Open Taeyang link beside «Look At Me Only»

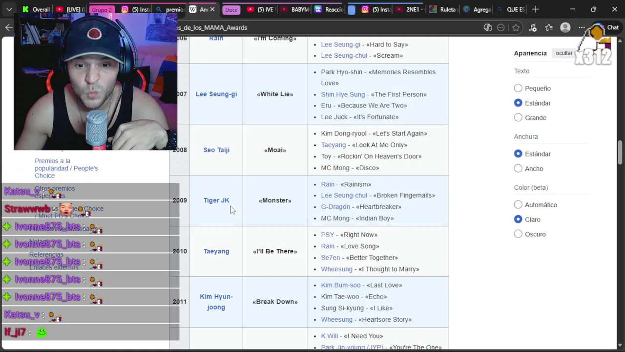(x=333, y=145)
